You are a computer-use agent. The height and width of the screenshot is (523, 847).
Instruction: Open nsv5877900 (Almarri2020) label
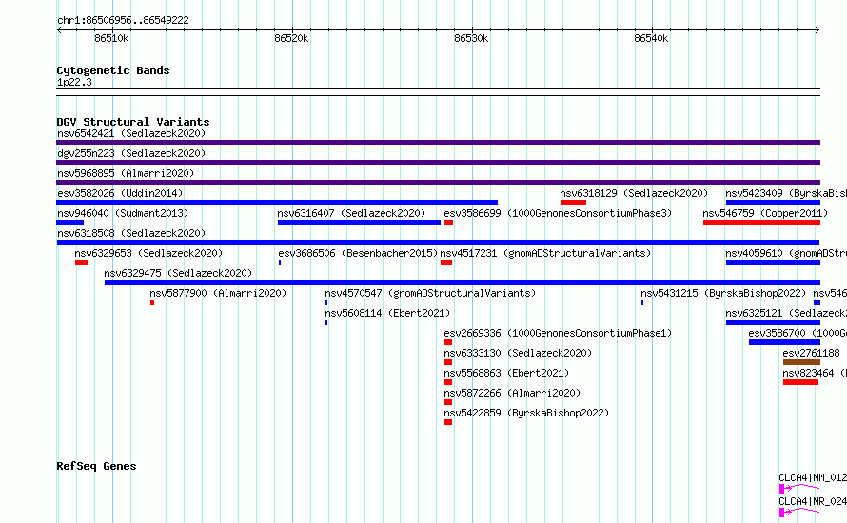point(218,293)
